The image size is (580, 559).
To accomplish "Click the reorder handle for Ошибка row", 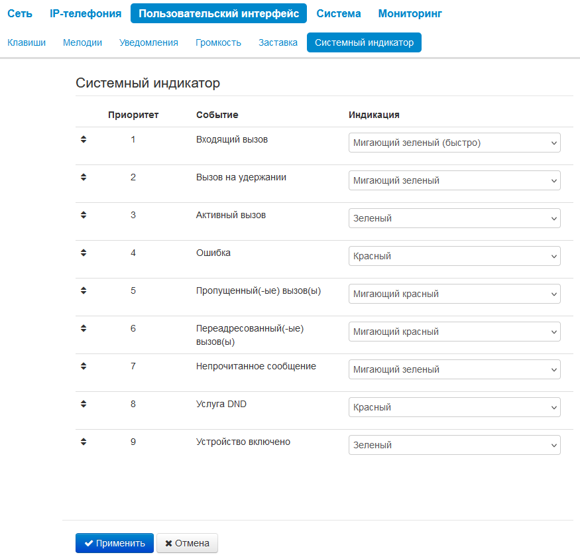I will 84,253.
